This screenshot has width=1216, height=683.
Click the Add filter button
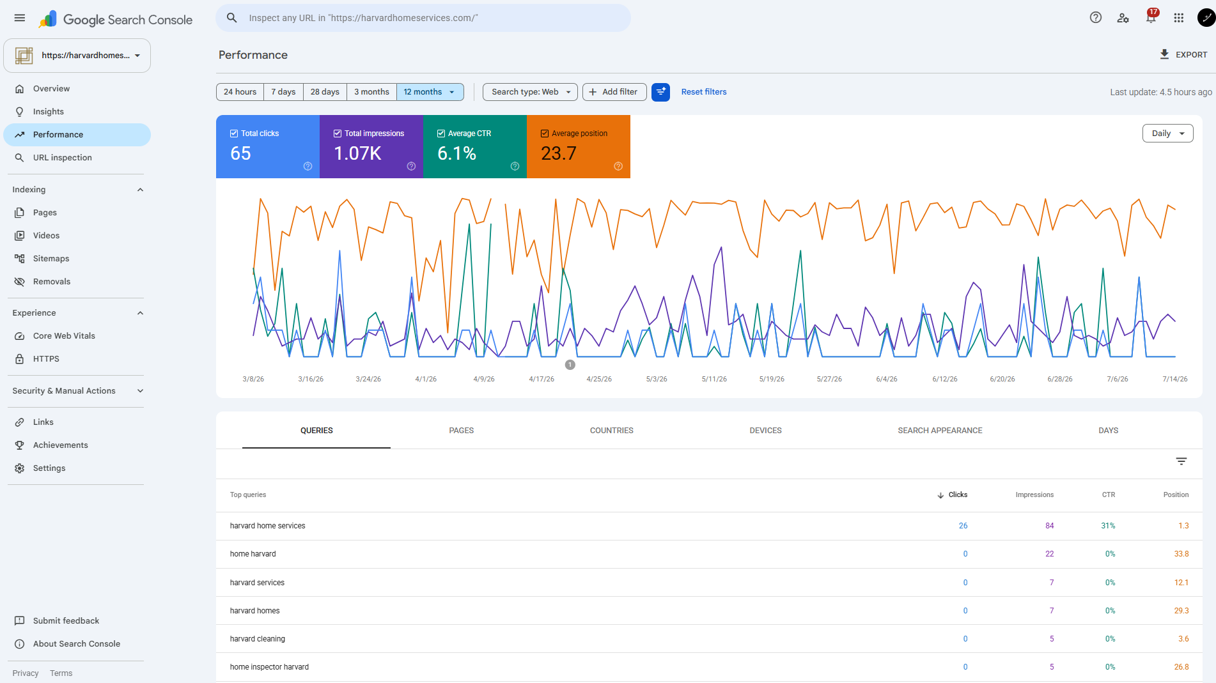click(614, 92)
